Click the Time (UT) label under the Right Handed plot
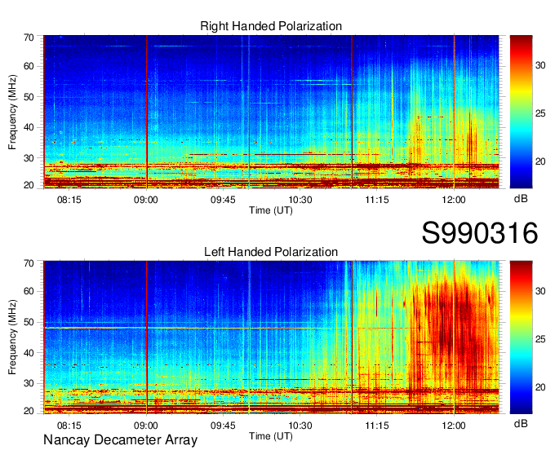The image size is (555, 450). pyautogui.click(x=271, y=210)
